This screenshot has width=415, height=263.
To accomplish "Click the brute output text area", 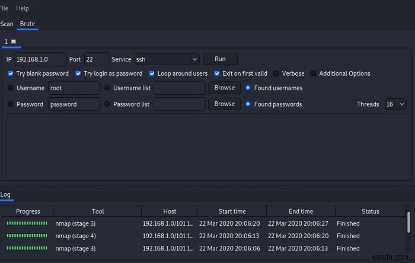I will [206, 145].
